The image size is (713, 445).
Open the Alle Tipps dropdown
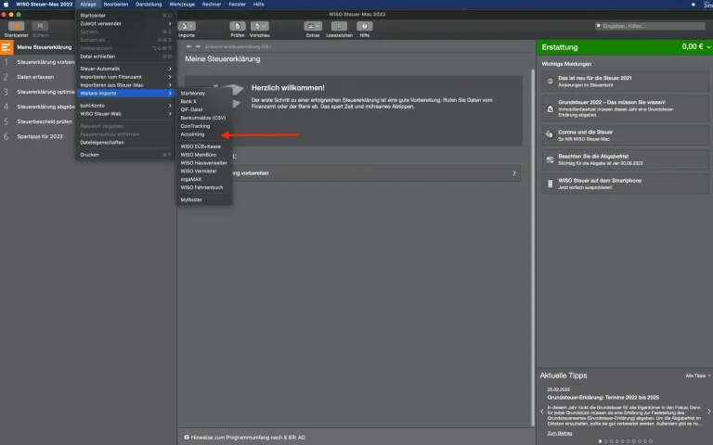point(698,375)
